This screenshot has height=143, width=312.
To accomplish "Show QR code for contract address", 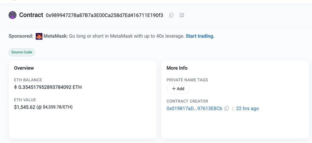I will pyautogui.click(x=182, y=15).
